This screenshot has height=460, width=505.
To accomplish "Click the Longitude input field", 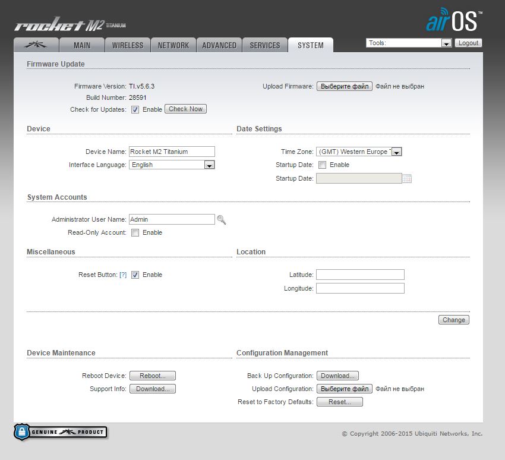I will click(360, 288).
